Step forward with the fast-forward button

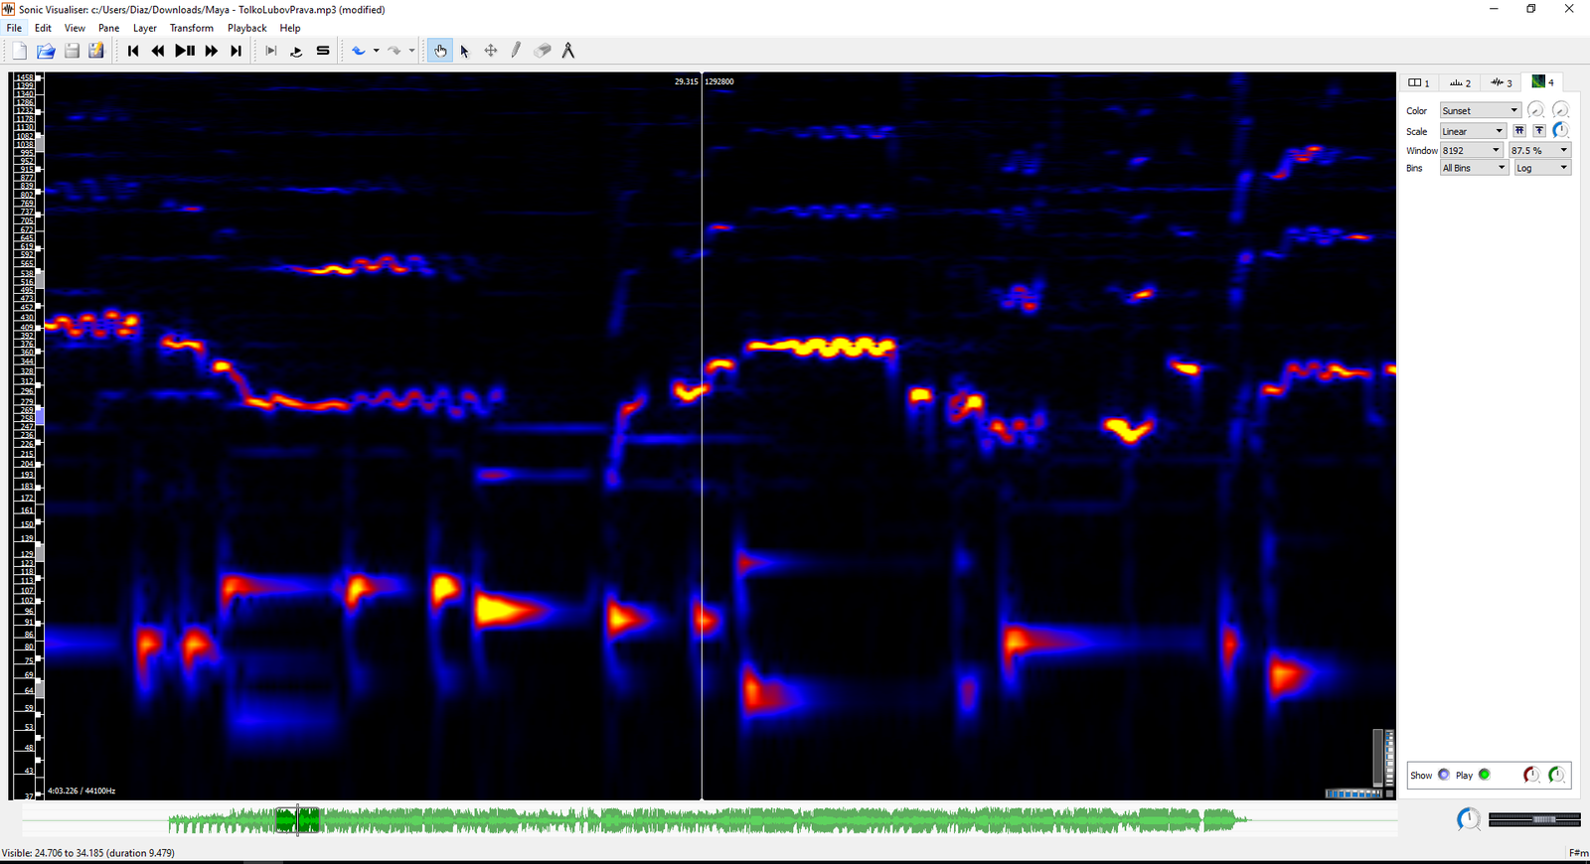tap(211, 51)
